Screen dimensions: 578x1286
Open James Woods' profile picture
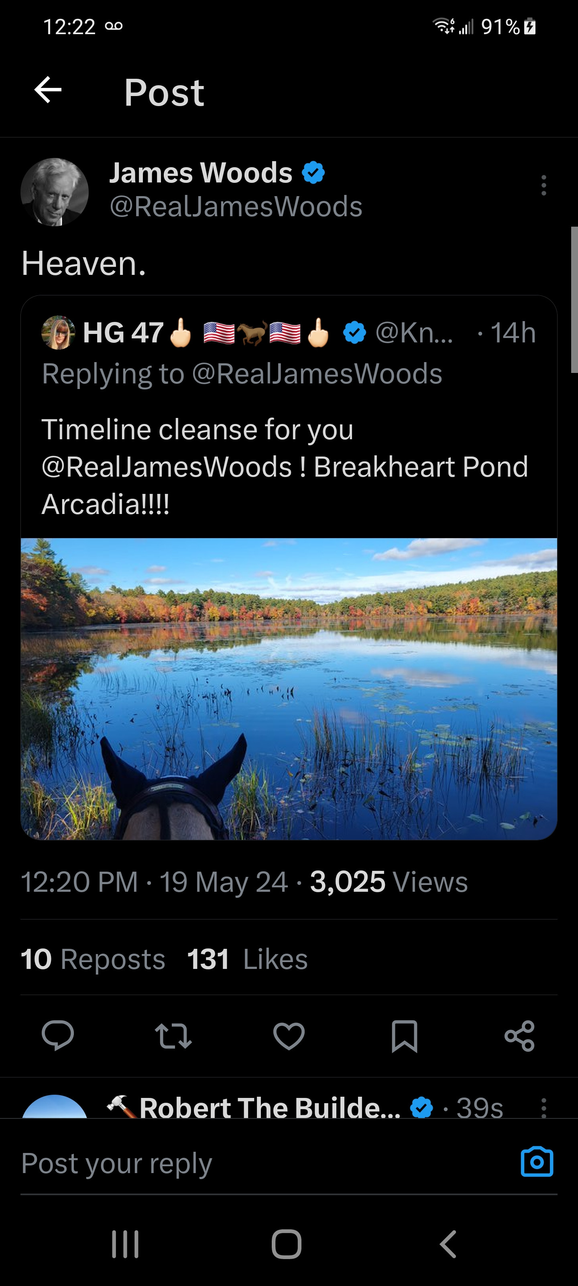click(54, 192)
